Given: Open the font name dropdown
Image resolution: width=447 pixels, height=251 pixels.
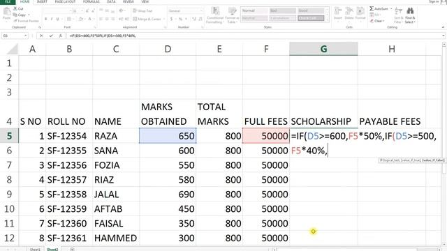Looking at the screenshot, I should (70, 11).
